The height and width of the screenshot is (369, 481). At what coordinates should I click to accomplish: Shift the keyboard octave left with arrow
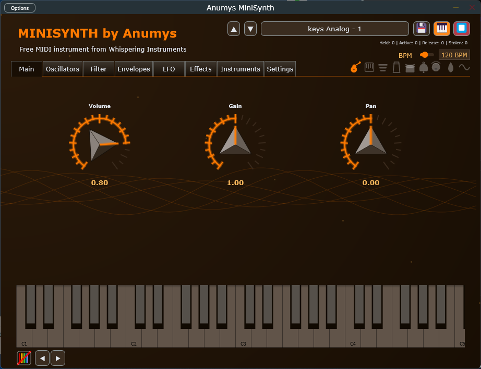[42, 358]
